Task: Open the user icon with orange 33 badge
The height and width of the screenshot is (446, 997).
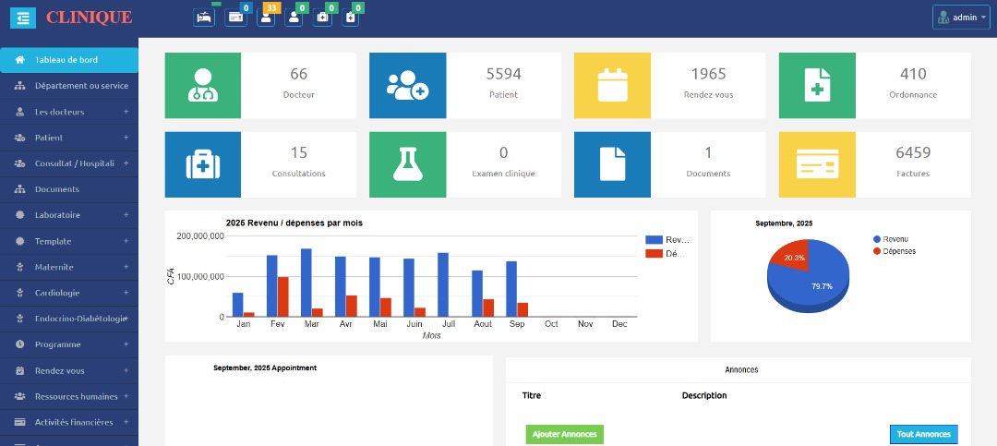Action: [x=266, y=18]
